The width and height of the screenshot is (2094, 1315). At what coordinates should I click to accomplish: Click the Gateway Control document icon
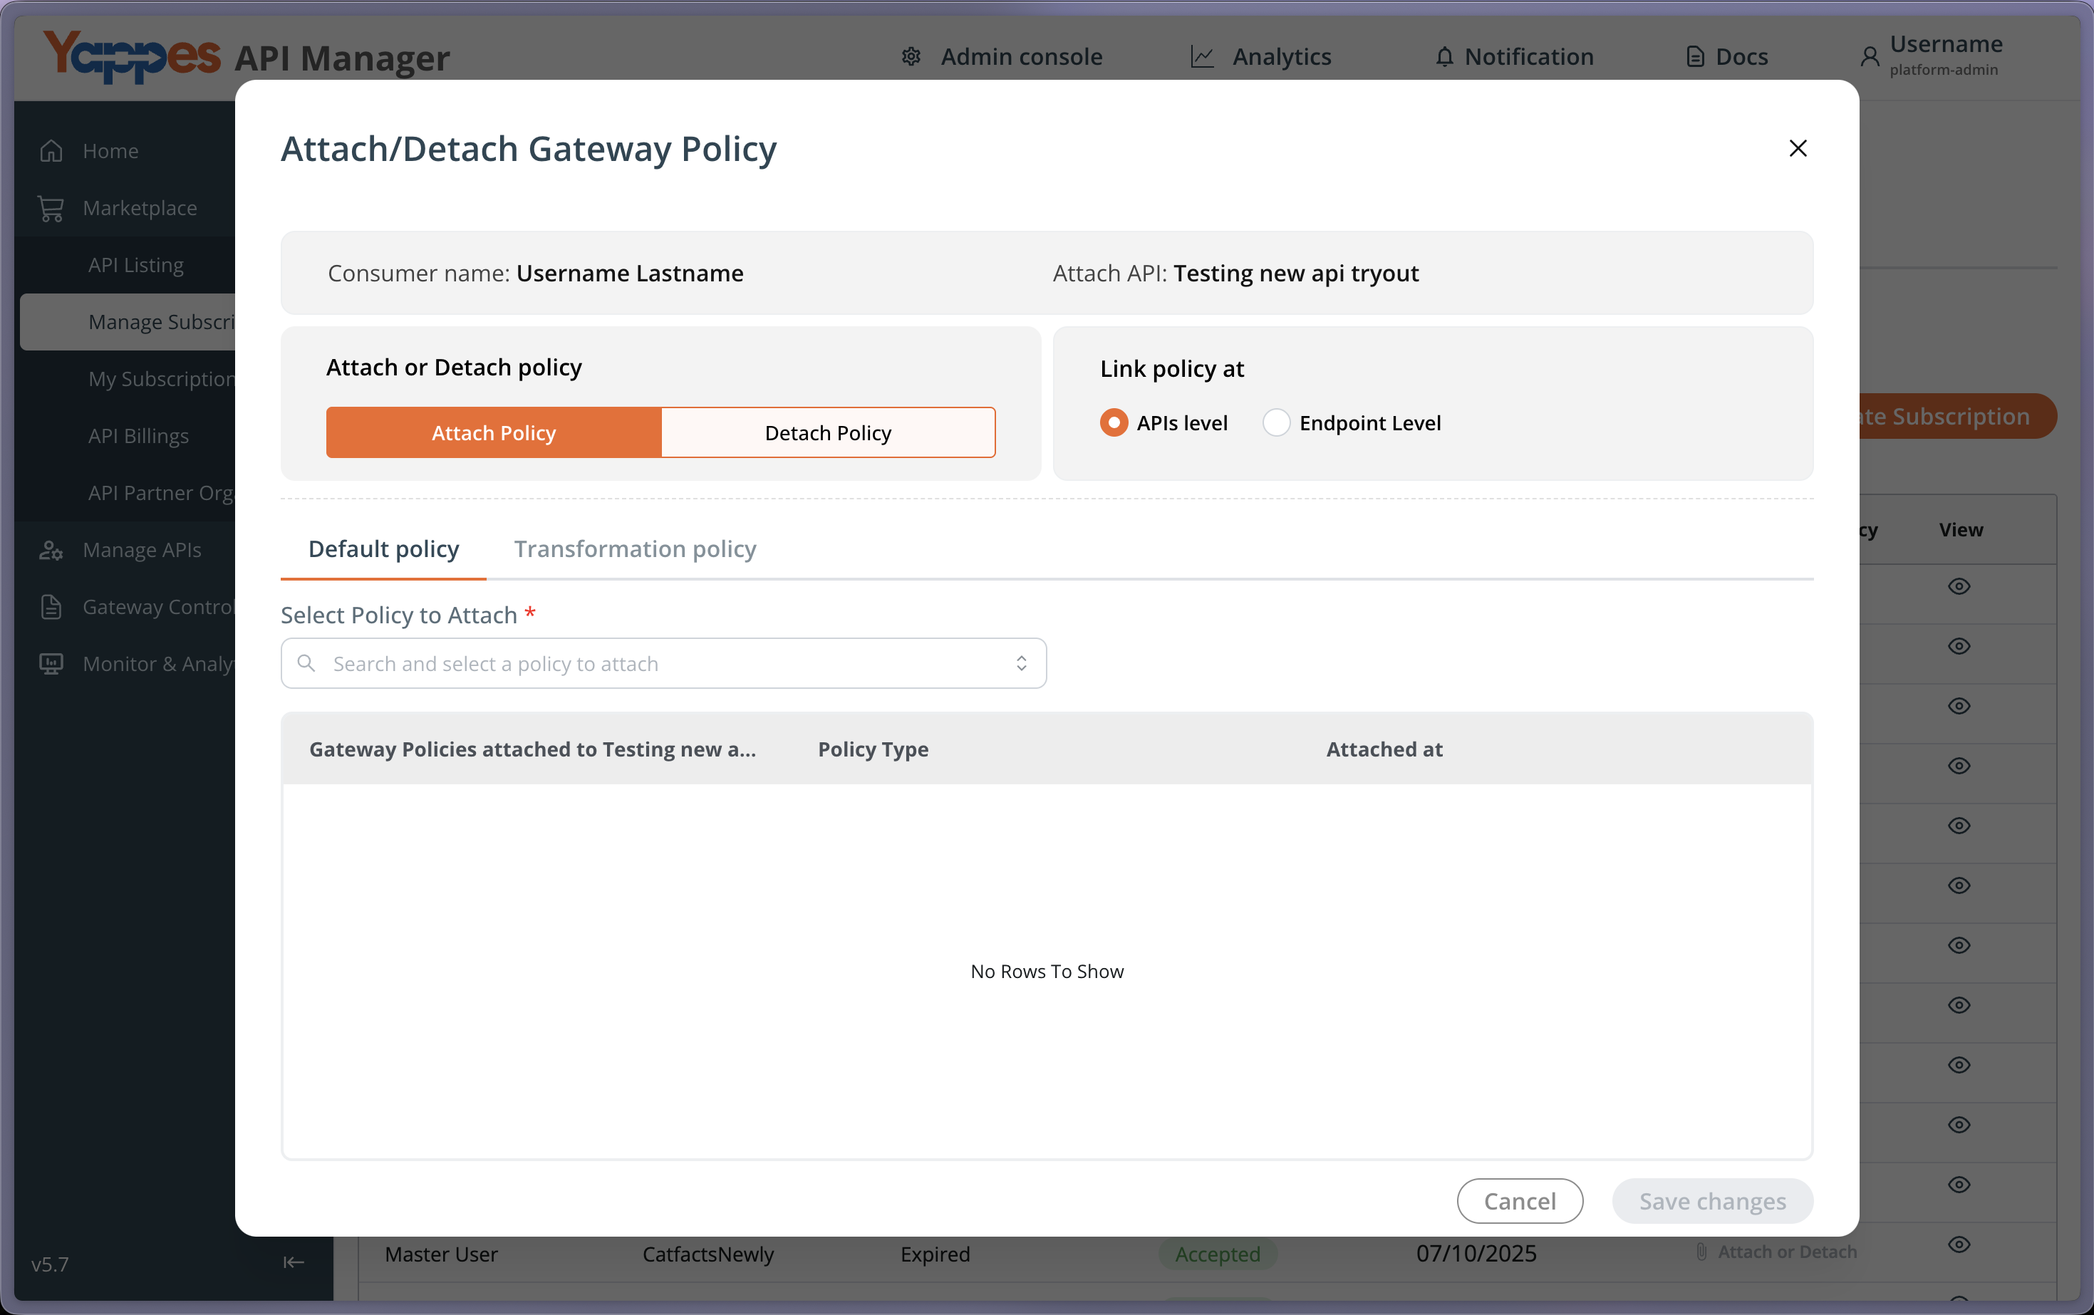click(x=51, y=607)
